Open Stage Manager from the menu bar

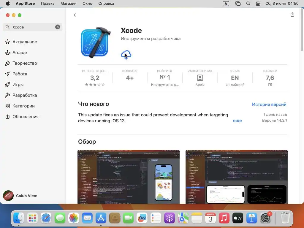click(x=238, y=4)
